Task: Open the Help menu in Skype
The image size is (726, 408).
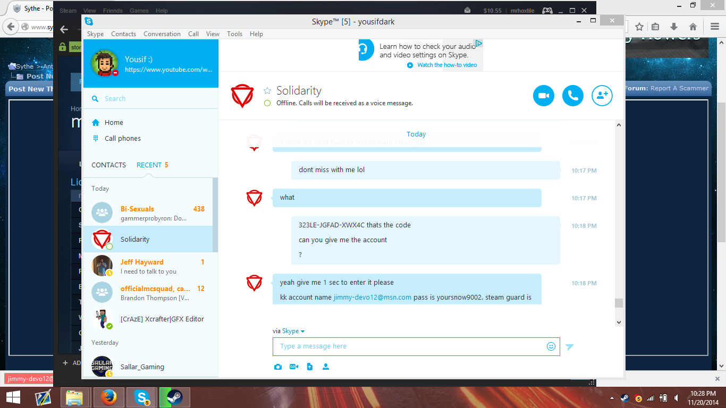Action: 256,34
